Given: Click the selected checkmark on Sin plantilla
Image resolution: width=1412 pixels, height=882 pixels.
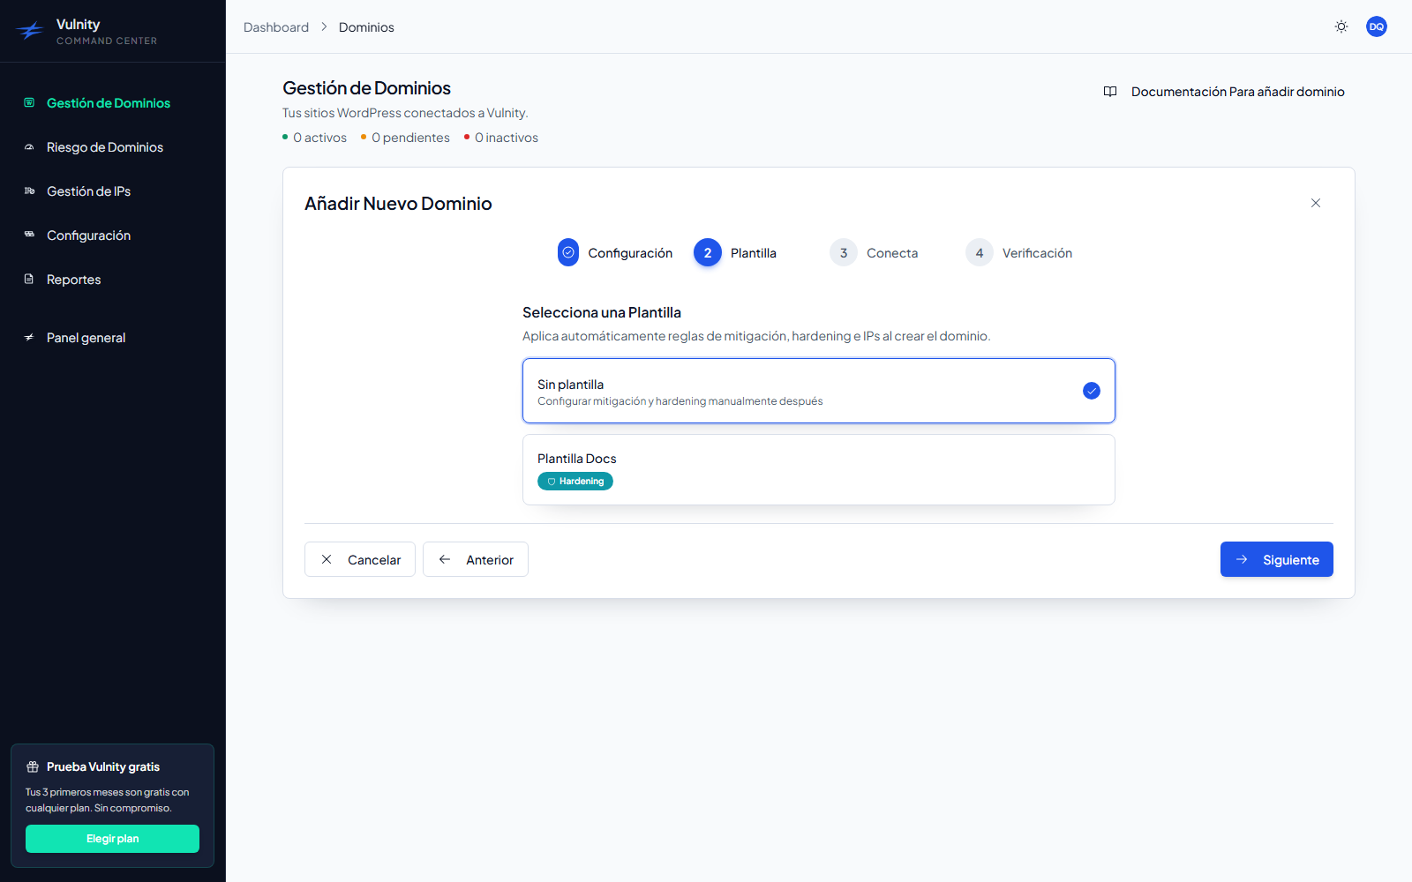Looking at the screenshot, I should click(x=1092, y=391).
